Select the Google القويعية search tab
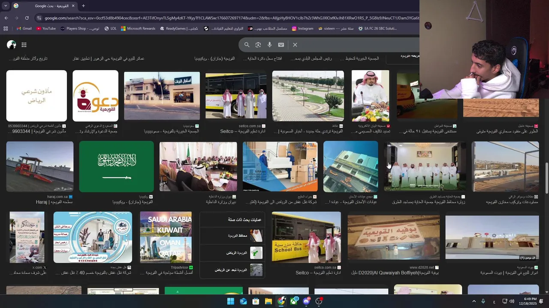 [44, 6]
